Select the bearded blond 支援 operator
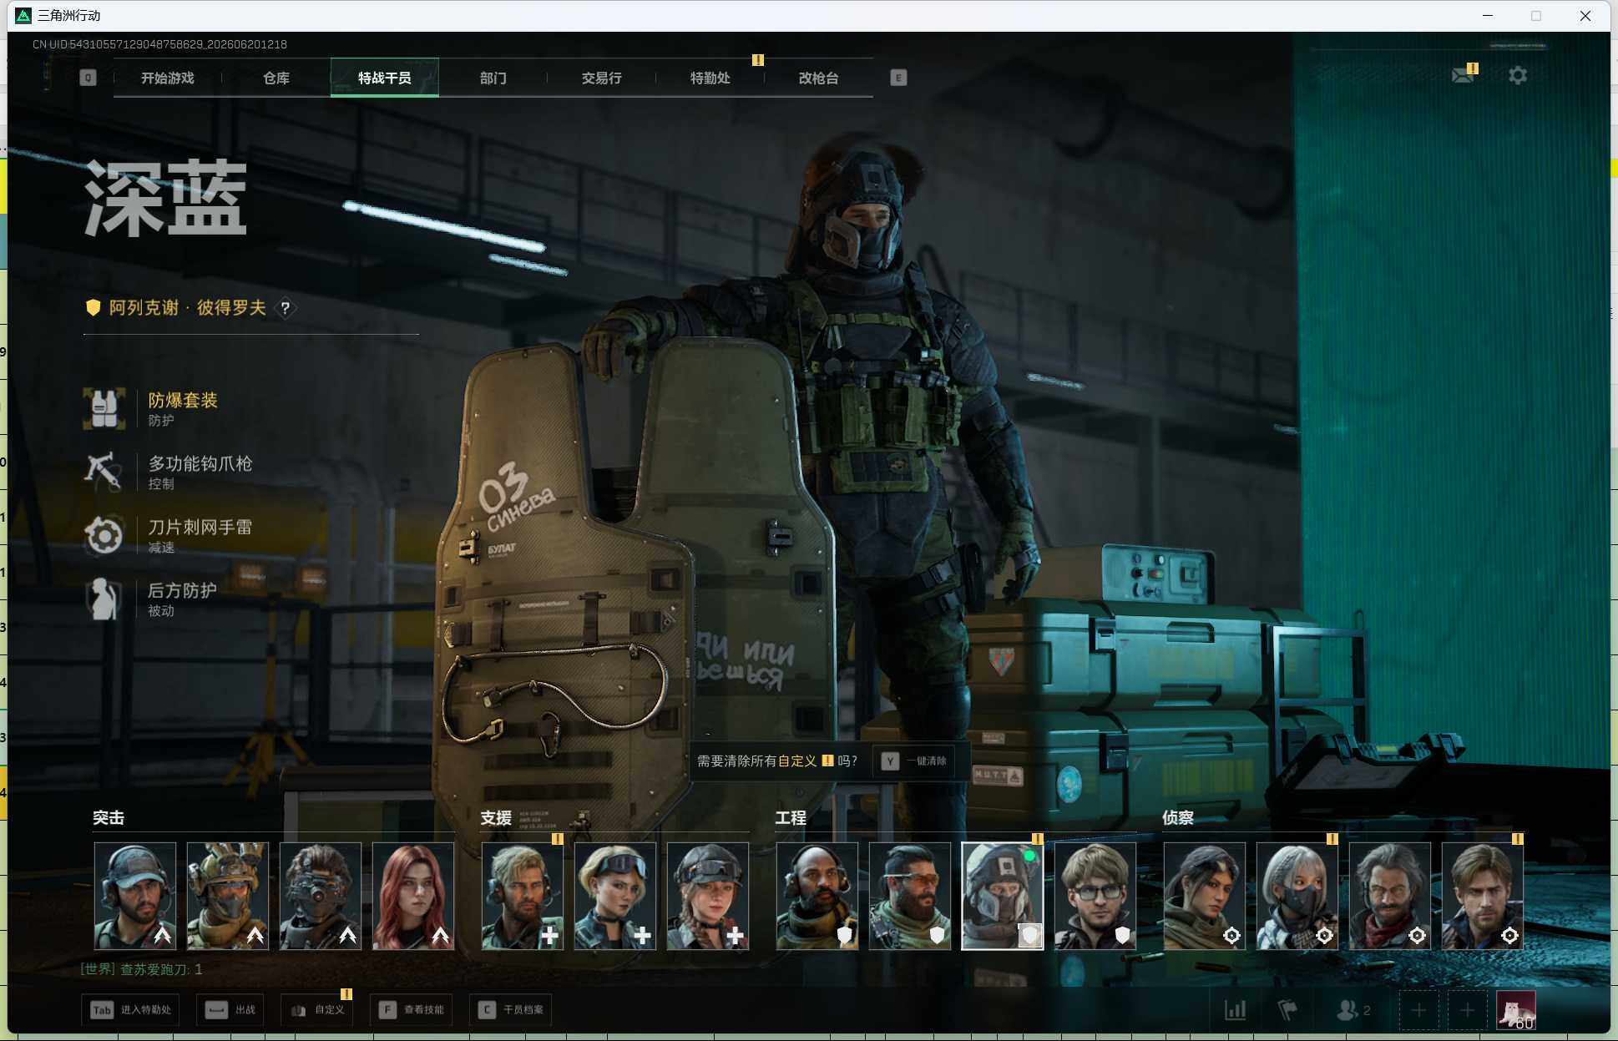Image resolution: width=1618 pixels, height=1041 pixels. pos(523,896)
